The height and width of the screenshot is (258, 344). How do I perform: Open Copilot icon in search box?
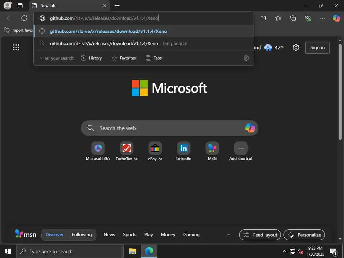pyautogui.click(x=250, y=128)
